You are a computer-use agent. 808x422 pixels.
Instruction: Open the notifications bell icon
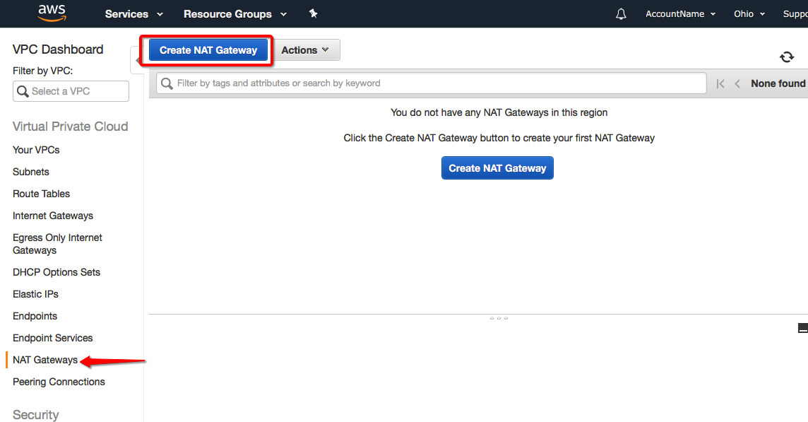[x=621, y=14]
